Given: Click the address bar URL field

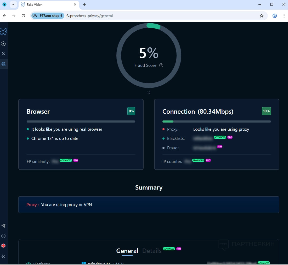Looking at the screenshot, I should tap(157, 16).
